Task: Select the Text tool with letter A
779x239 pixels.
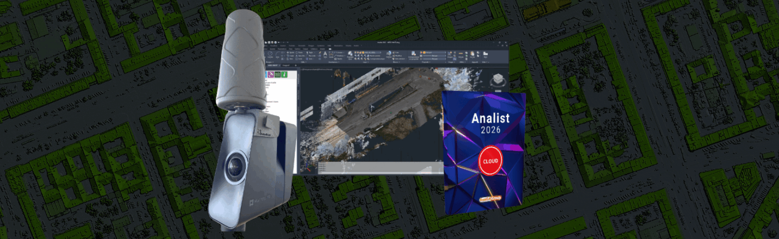Action: tap(325, 53)
